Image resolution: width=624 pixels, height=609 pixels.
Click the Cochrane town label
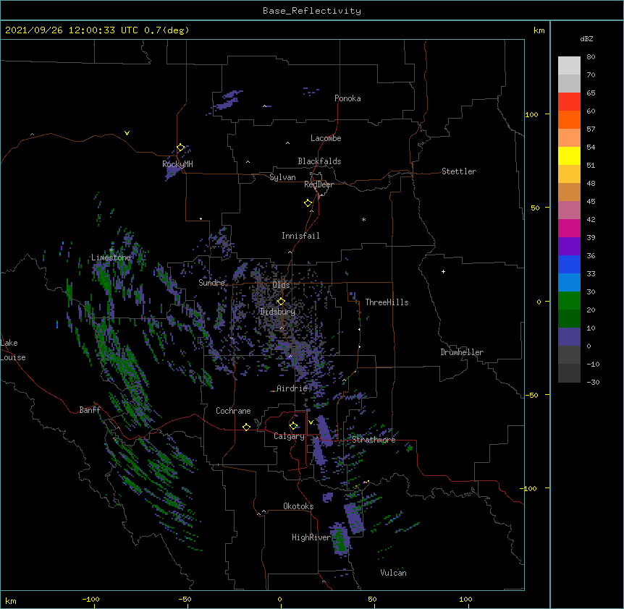(x=233, y=411)
